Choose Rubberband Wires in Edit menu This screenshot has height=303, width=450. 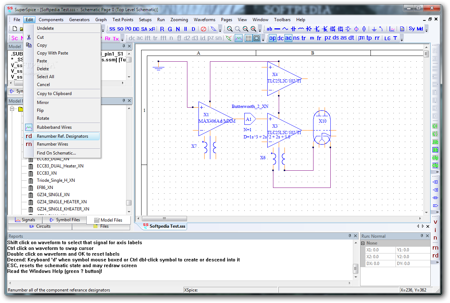[62, 127]
